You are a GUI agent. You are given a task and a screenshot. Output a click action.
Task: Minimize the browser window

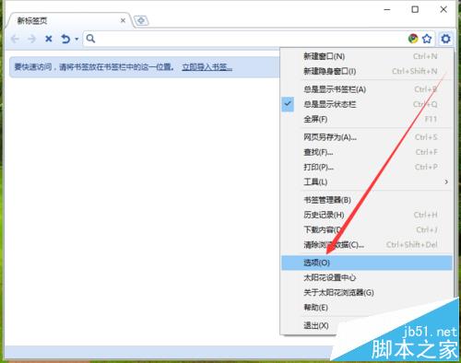pyautogui.click(x=387, y=9)
